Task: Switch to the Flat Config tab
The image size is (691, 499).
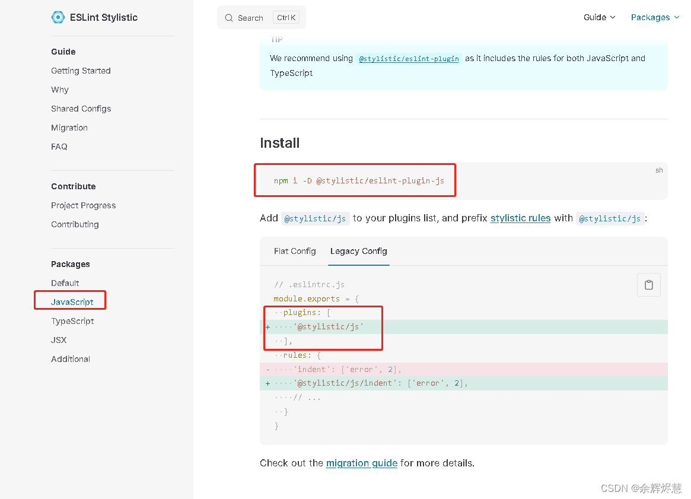Action: click(295, 251)
